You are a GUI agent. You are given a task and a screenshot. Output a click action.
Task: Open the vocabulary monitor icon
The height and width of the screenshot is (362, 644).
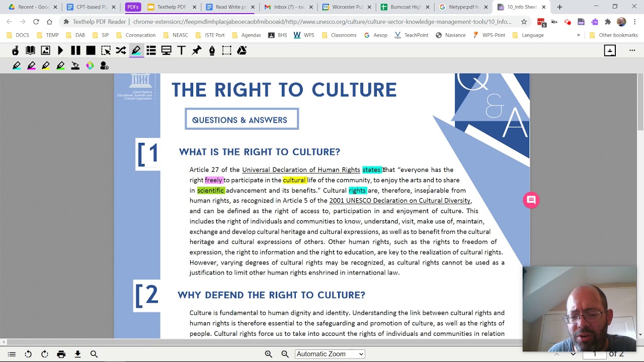(x=167, y=50)
